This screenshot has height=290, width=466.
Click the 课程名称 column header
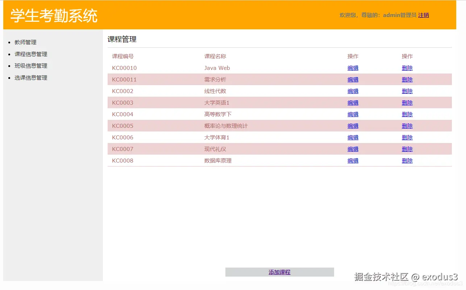pyautogui.click(x=215, y=56)
